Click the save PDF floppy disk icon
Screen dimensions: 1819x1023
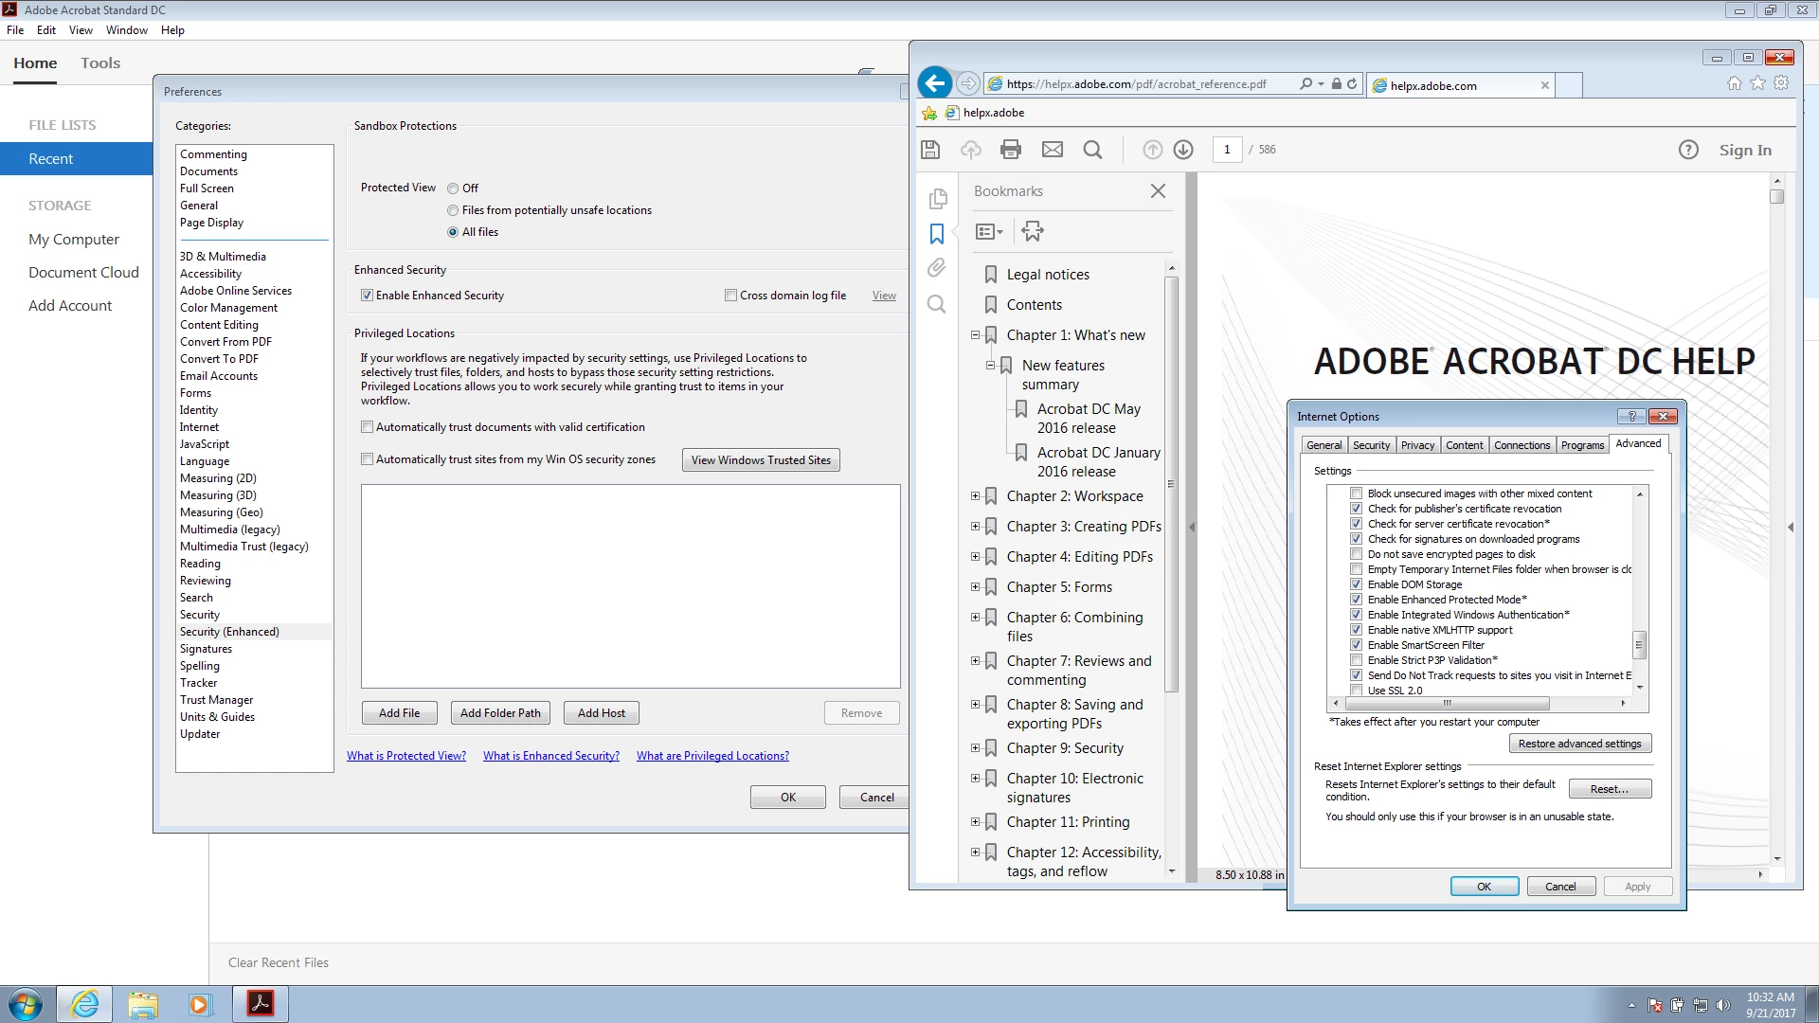pos(930,150)
